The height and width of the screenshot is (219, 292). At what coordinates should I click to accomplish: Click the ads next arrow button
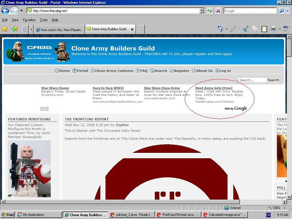click(46, 109)
